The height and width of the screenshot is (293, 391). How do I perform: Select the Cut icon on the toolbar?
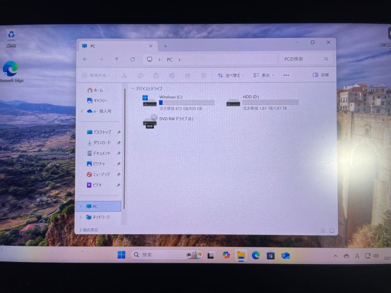125,75
